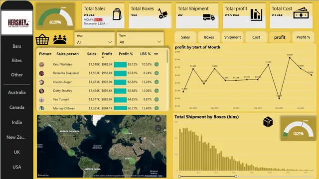Click the delivery truck icon in Total Shipment
Screen dimensions: 319x179
(209, 17)
